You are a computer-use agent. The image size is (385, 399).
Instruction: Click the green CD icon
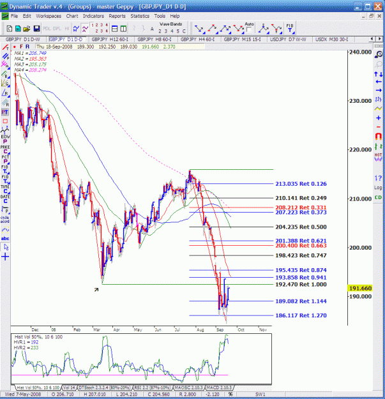(x=378, y=197)
